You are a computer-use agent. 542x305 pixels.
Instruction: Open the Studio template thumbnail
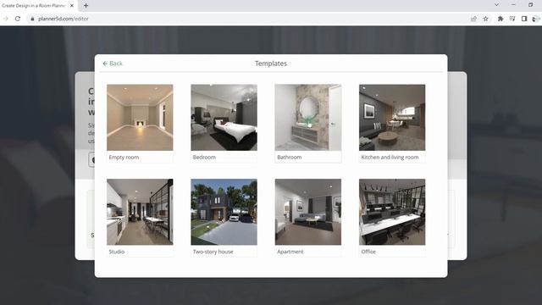click(140, 212)
